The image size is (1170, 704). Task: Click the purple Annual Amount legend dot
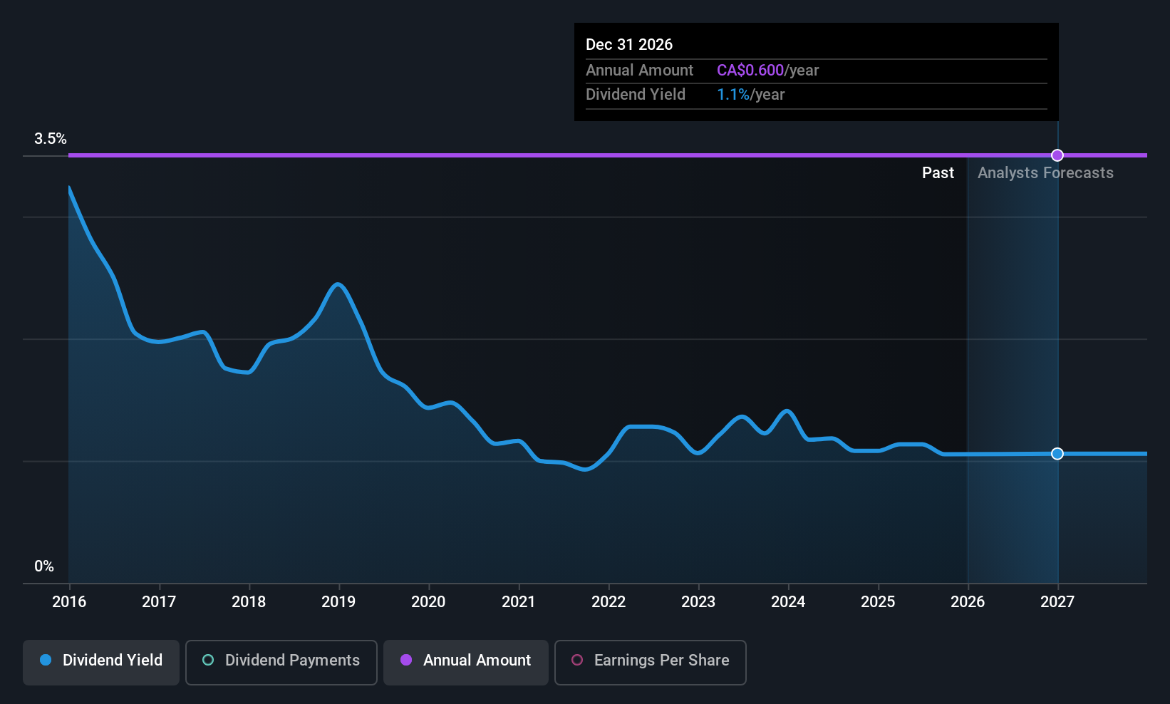tap(406, 661)
